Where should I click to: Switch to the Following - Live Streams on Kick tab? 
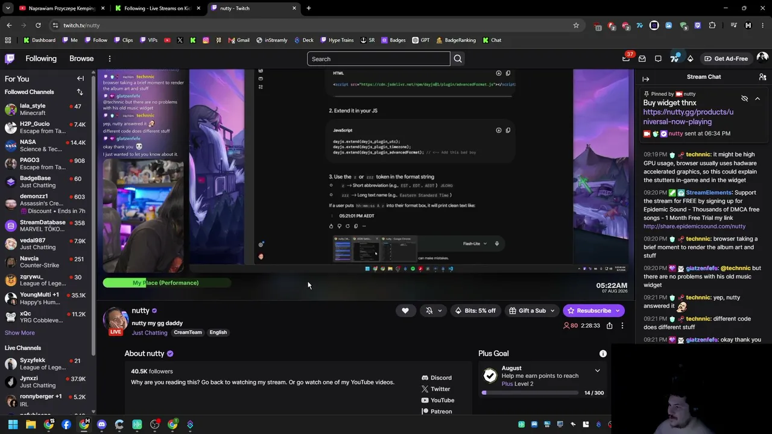click(157, 8)
